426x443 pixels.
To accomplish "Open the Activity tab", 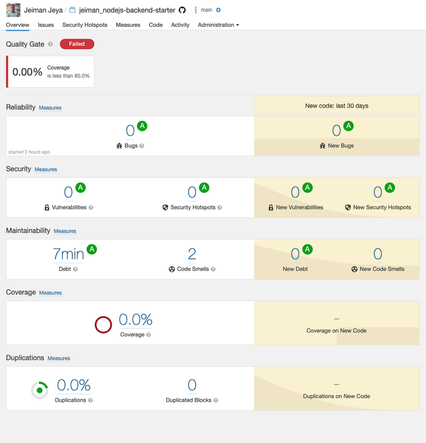I will tap(180, 25).
